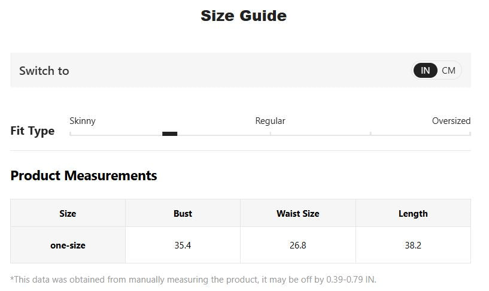This screenshot has height=291, width=489.
Task: Select the one-size row label
Action: coord(68,245)
